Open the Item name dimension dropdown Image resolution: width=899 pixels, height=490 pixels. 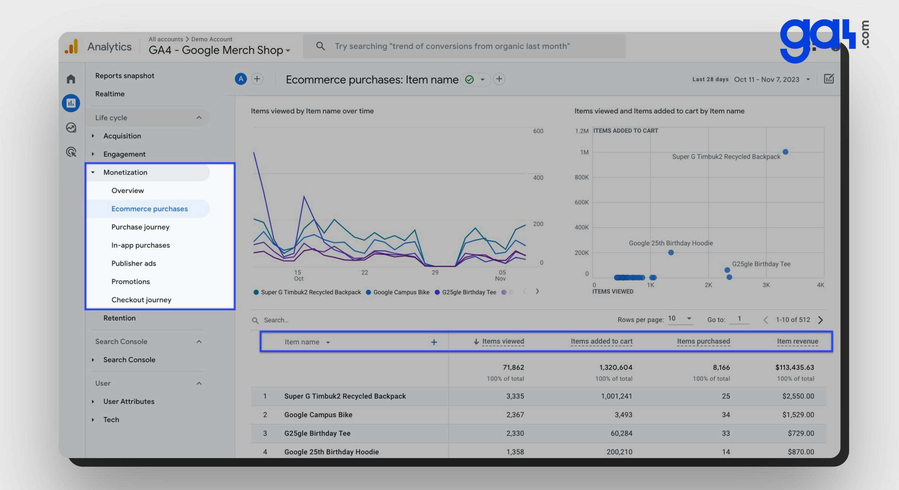tap(328, 342)
